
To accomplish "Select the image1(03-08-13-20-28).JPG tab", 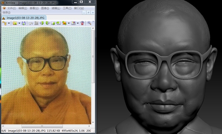I will click(24, 18).
